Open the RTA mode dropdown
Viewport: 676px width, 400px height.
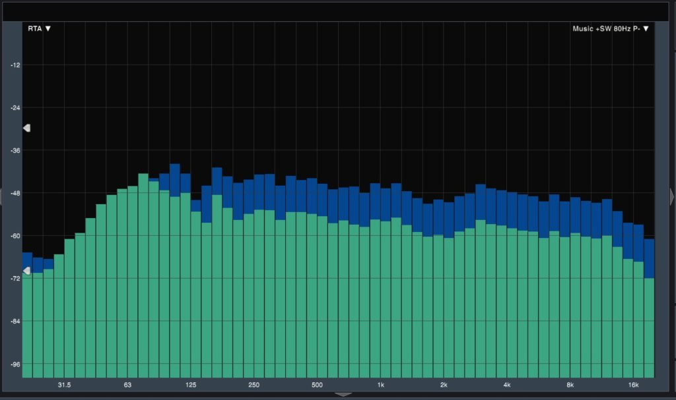pyautogui.click(x=39, y=28)
